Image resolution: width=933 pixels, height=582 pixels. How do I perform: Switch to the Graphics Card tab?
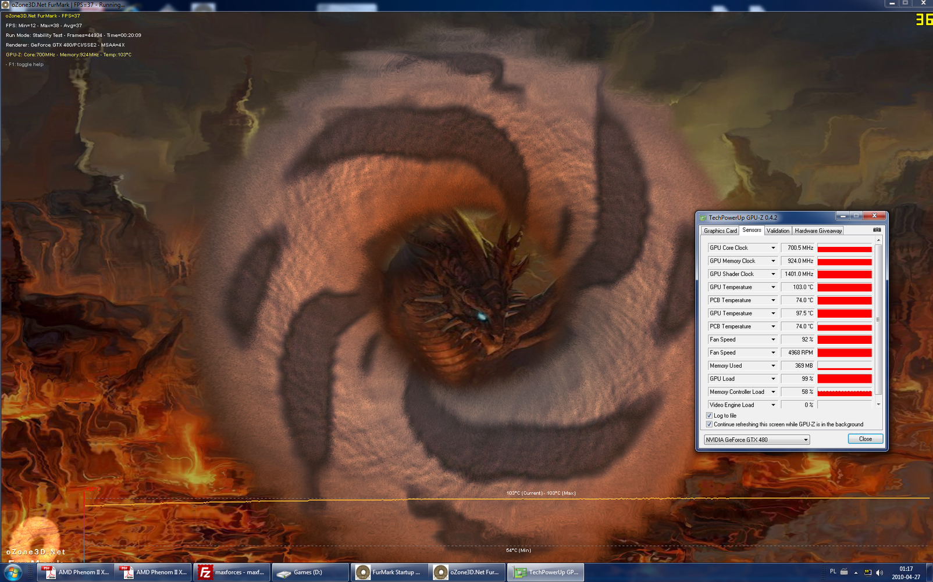[x=720, y=231]
